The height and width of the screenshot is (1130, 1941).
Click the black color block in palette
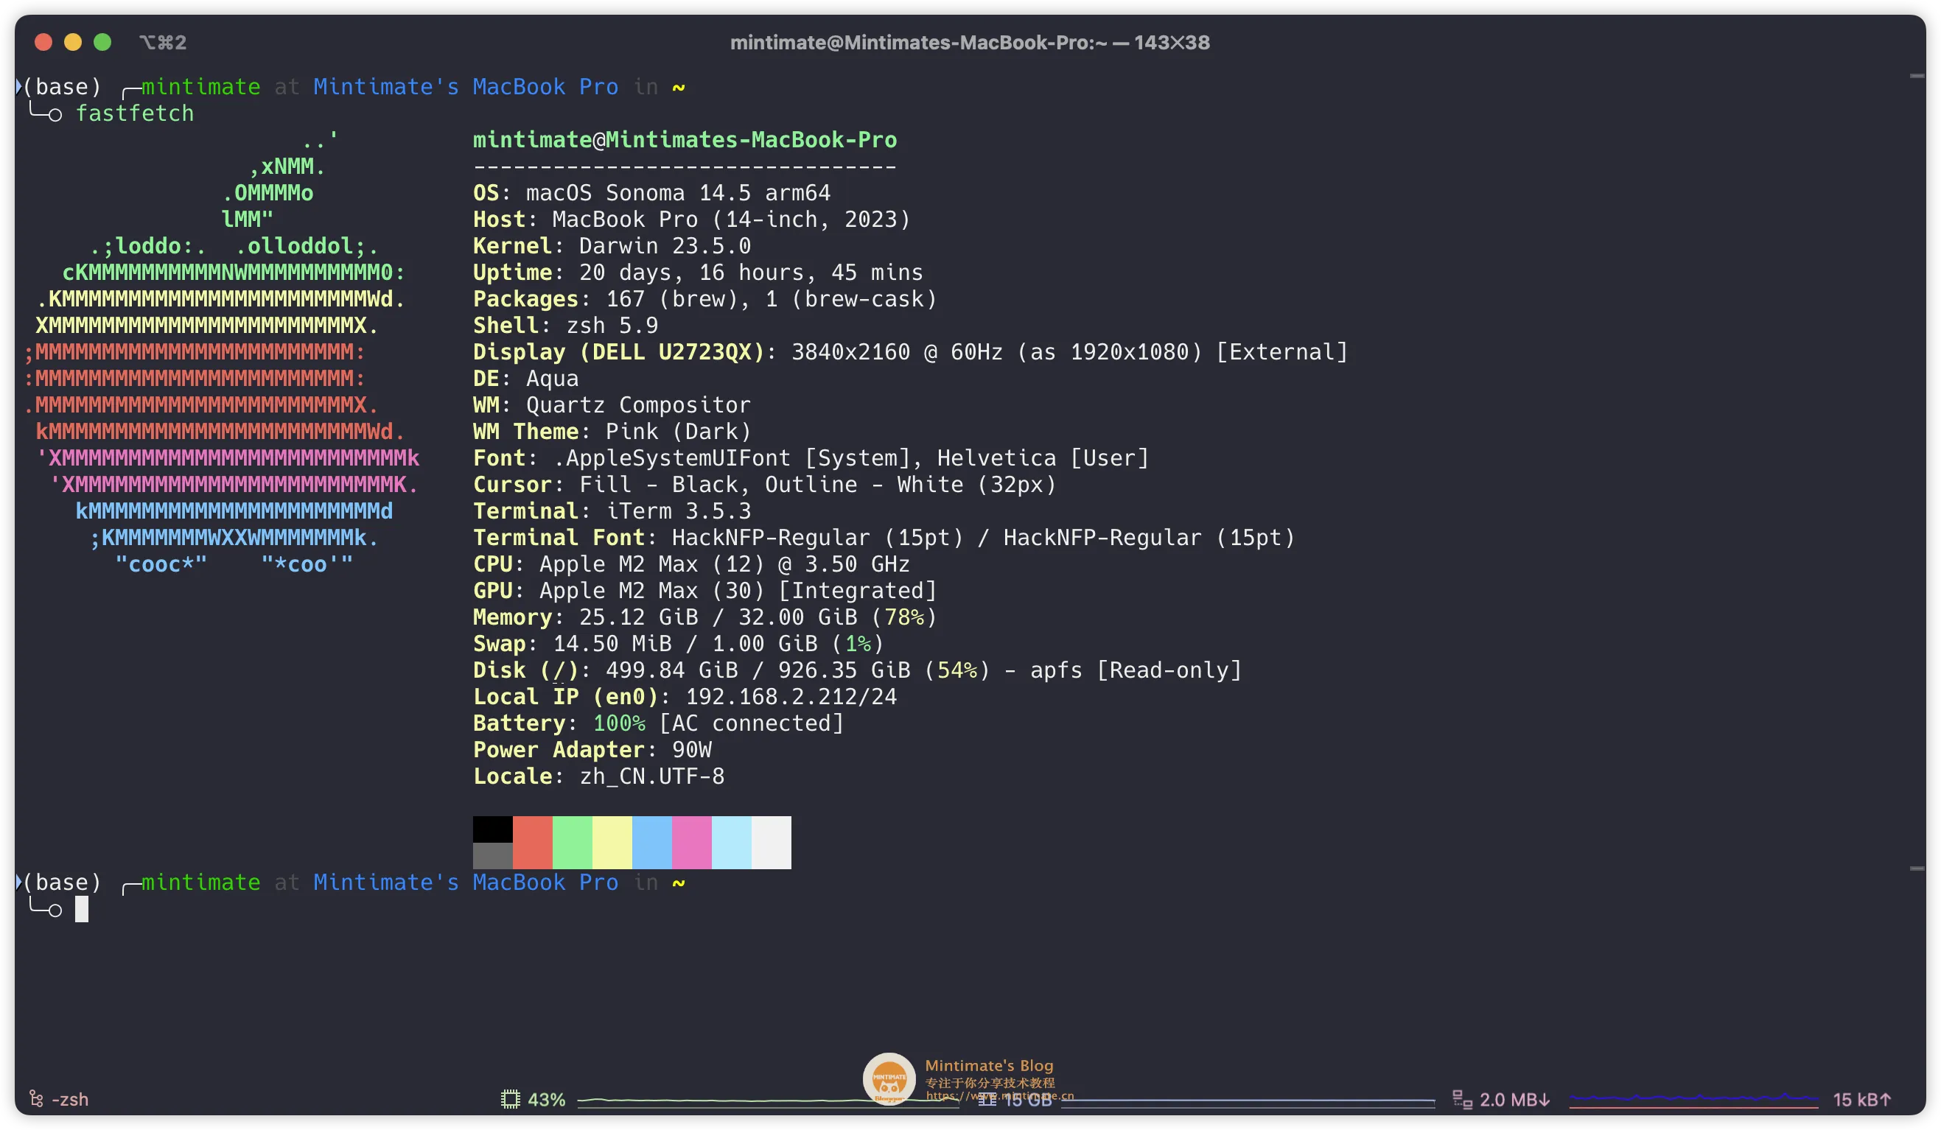tap(493, 829)
